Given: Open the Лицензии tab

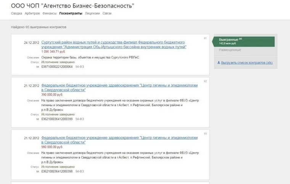Looking at the screenshot, I should (x=92, y=13).
